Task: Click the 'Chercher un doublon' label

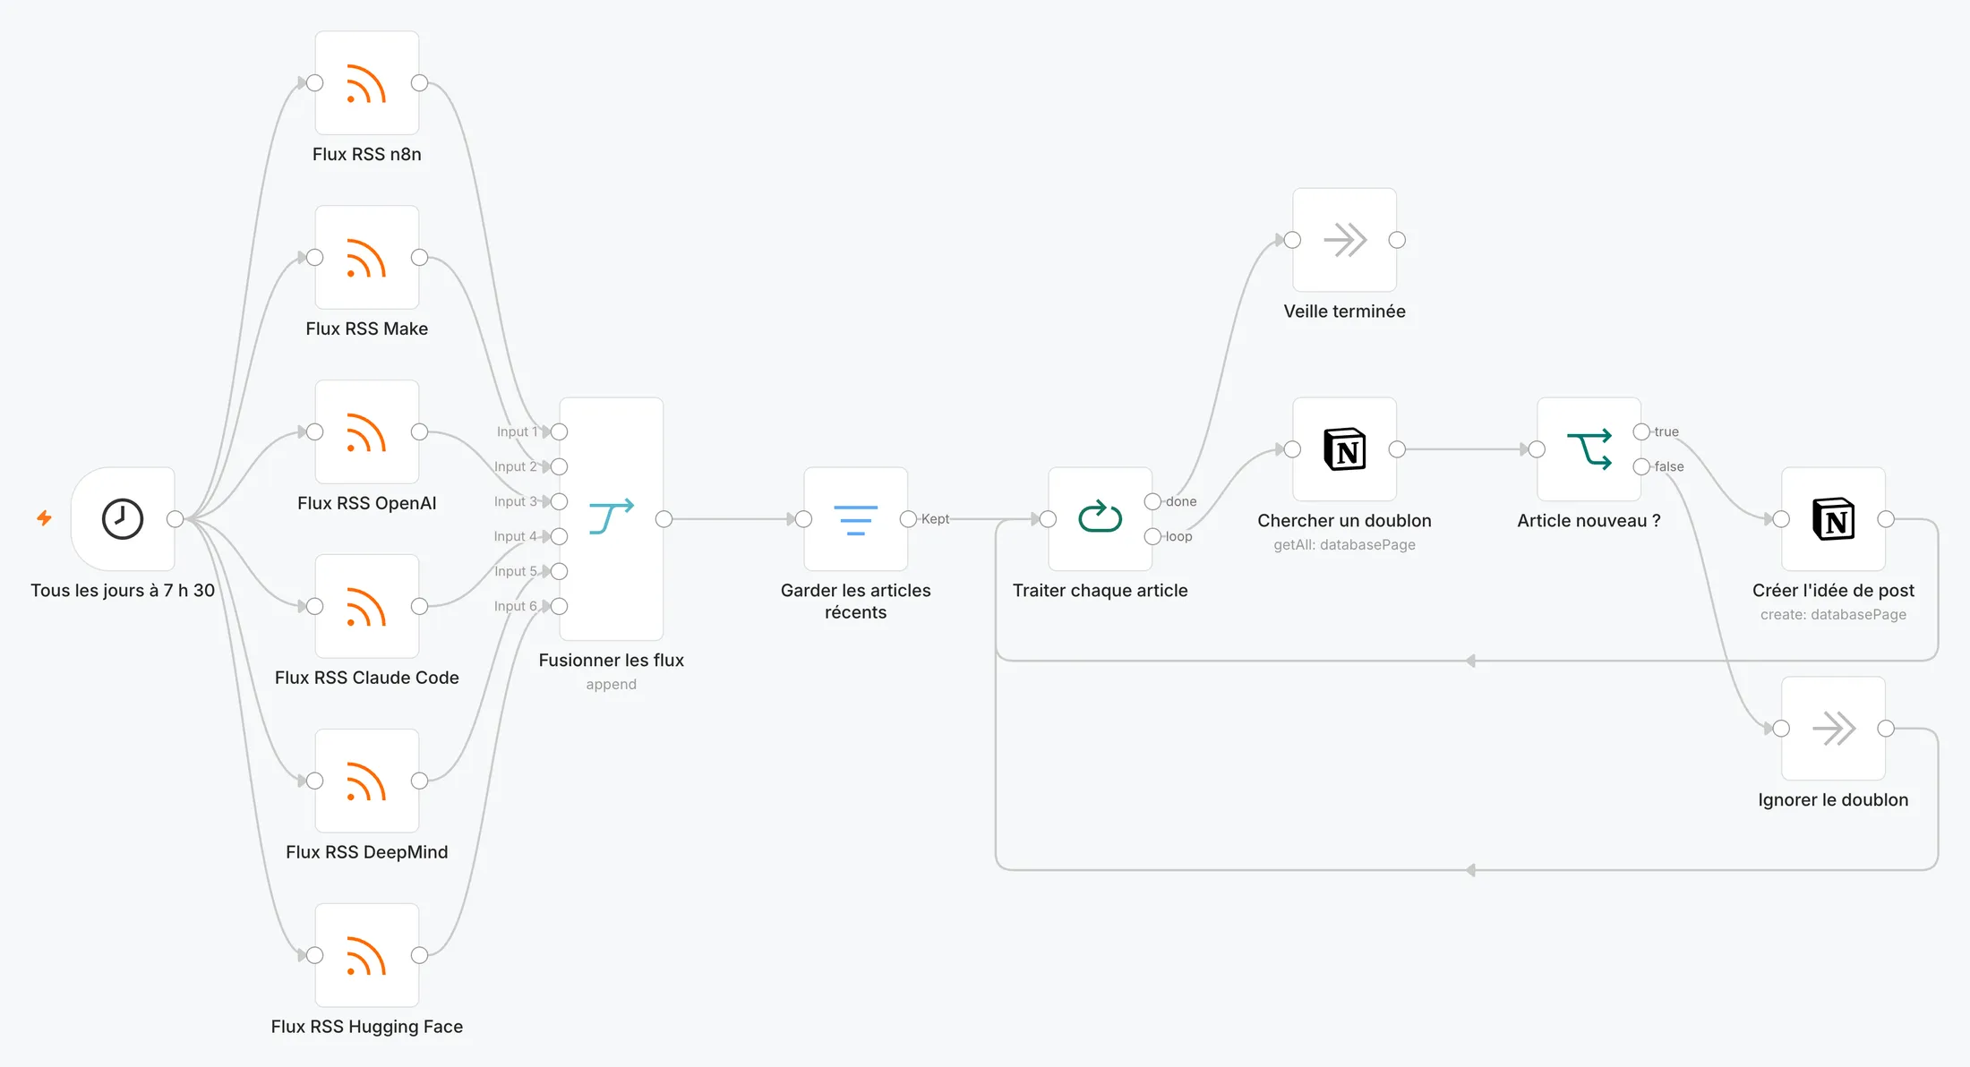Action: point(1345,521)
